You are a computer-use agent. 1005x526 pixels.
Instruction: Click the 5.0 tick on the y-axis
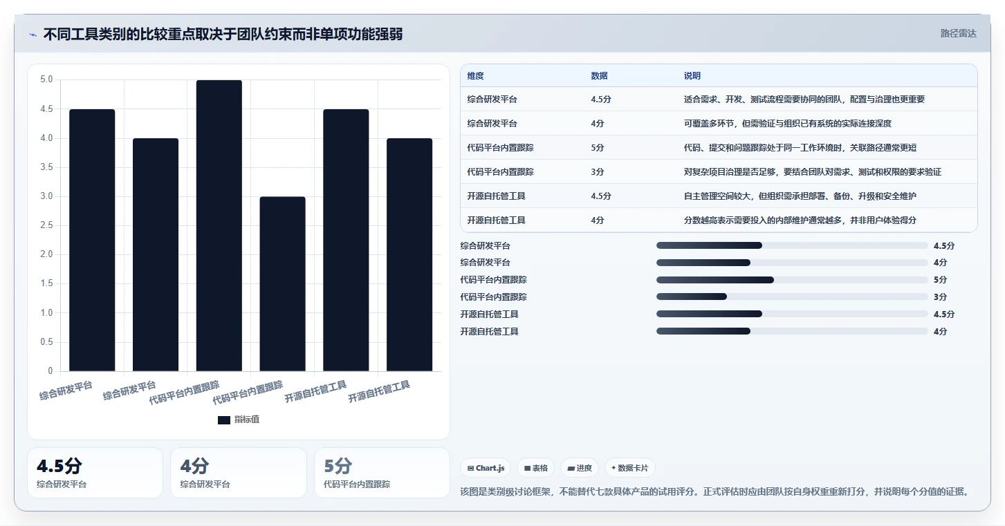click(46, 79)
